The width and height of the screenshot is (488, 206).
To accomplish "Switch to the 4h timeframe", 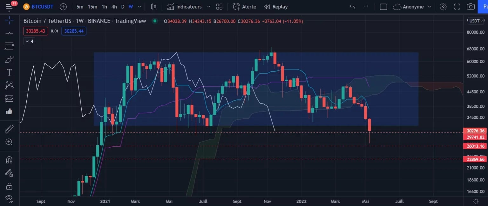I will tap(114, 7).
